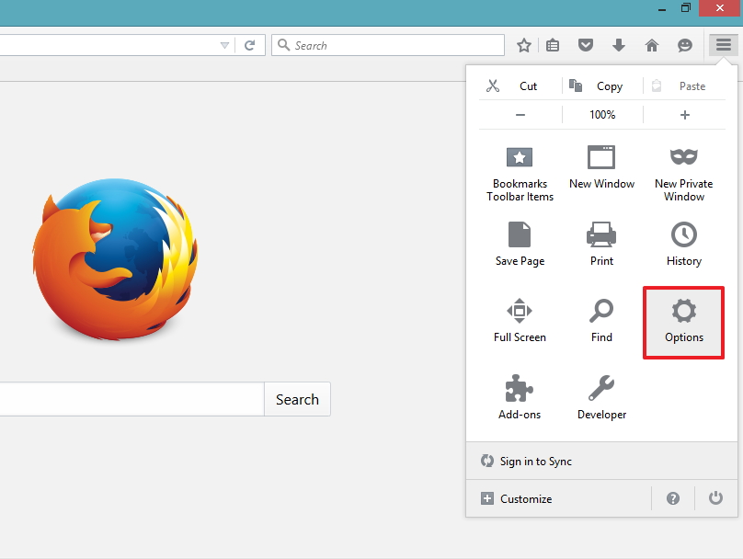Print the page

[601, 244]
